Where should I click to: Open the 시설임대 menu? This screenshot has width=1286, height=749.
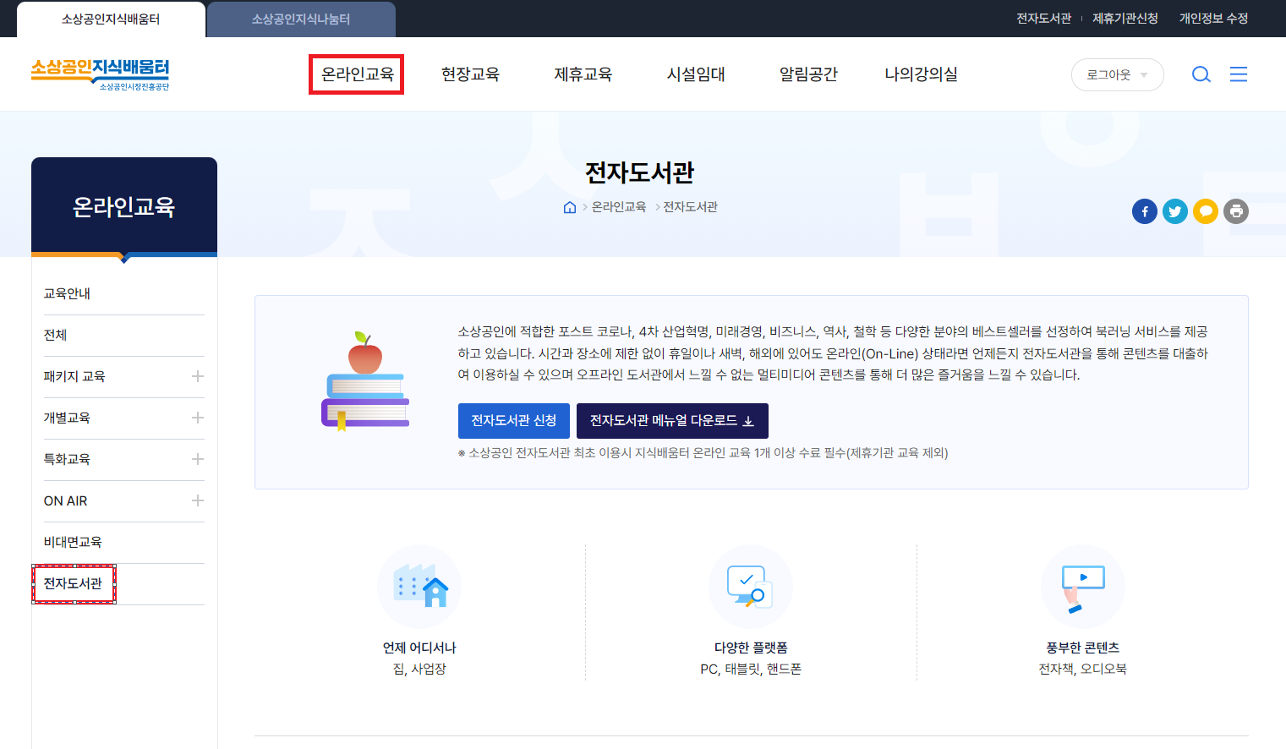[x=695, y=74]
